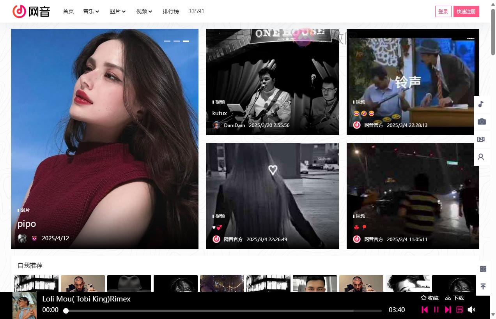
Task: Pause the currently playing song
Action: pos(436,310)
